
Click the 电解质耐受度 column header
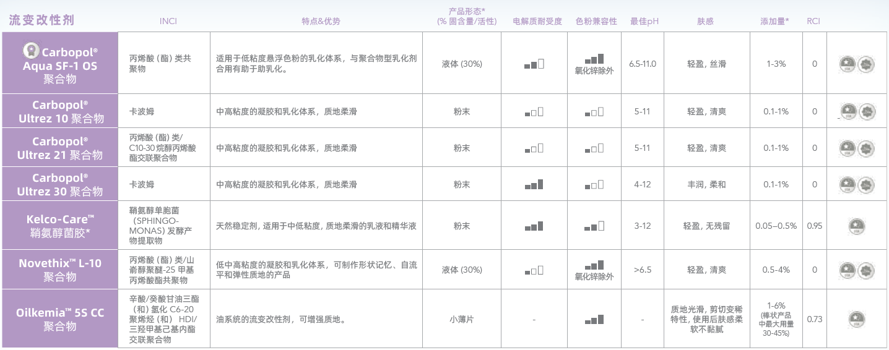click(x=537, y=21)
